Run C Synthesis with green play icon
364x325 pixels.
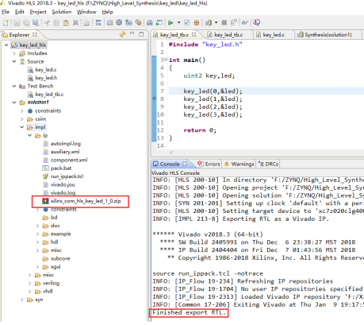click(171, 23)
